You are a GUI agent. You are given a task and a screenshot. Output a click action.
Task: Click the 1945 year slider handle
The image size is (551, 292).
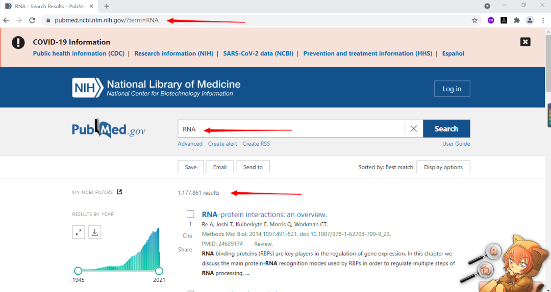[x=78, y=271]
